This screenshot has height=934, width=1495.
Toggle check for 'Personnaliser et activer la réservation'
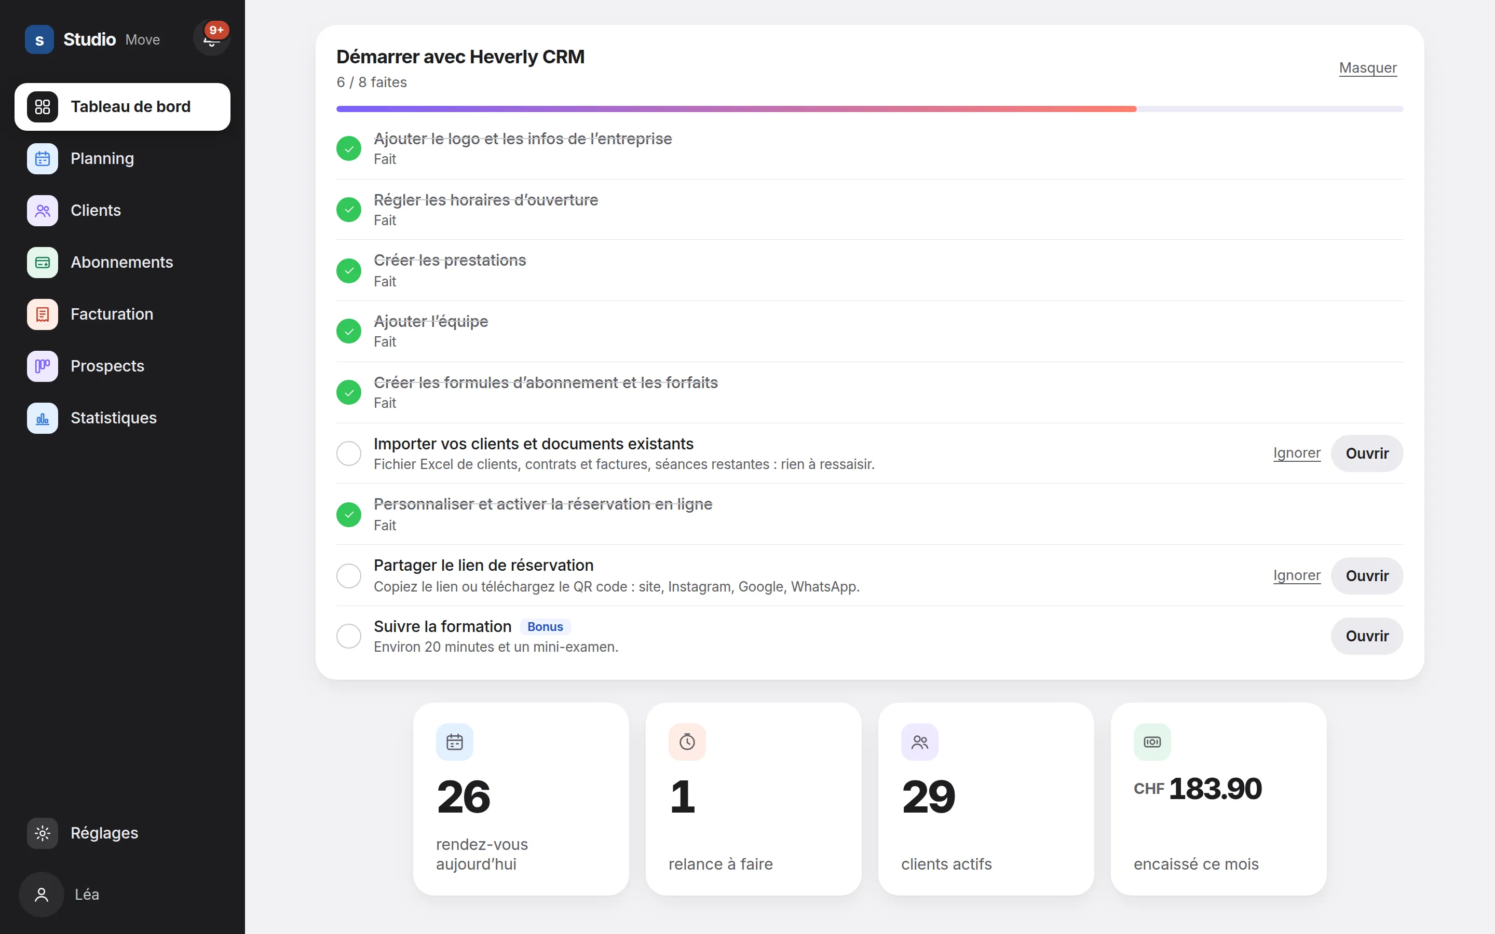coord(349,515)
